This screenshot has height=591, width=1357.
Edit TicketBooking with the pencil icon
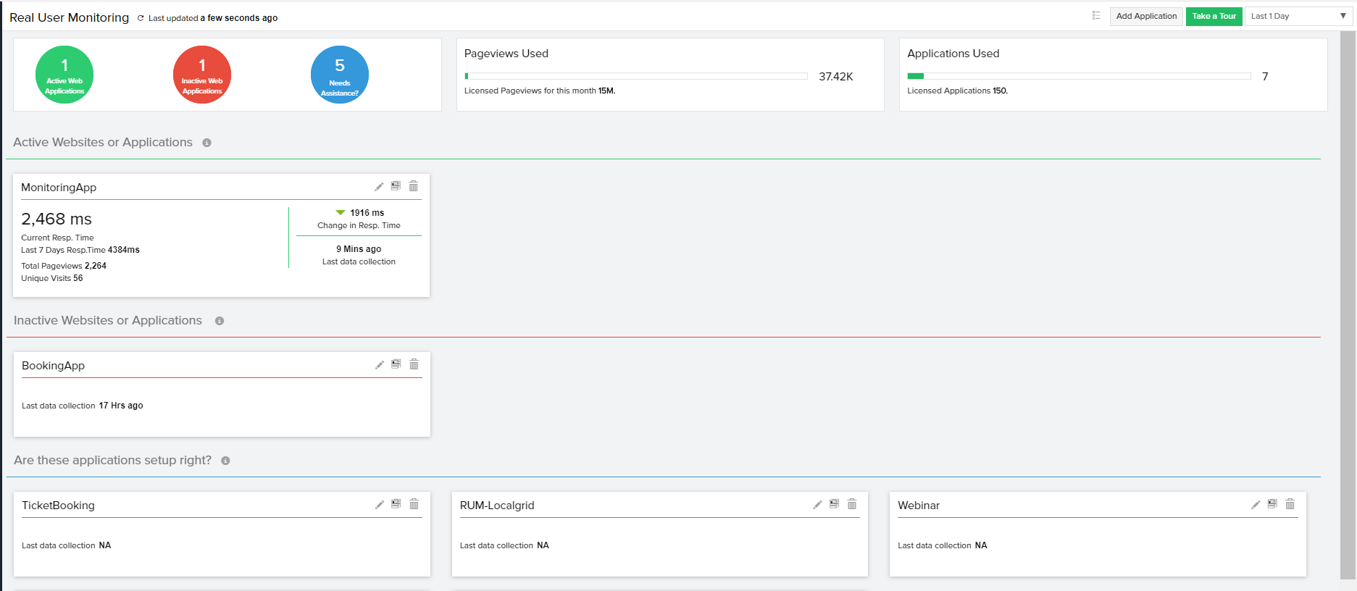[x=380, y=505]
